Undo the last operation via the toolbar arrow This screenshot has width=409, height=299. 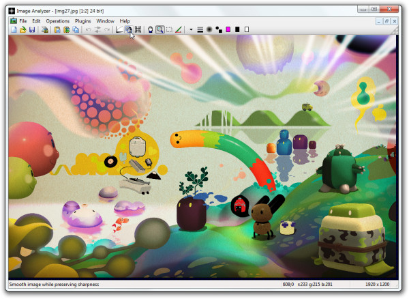point(88,30)
